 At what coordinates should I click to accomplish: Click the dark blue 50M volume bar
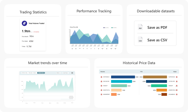point(123,77)
